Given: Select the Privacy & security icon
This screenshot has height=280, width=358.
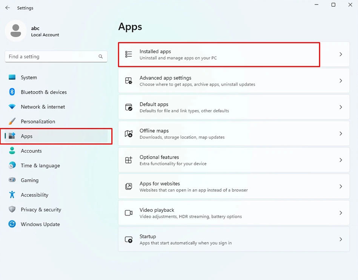Looking at the screenshot, I should (x=13, y=210).
